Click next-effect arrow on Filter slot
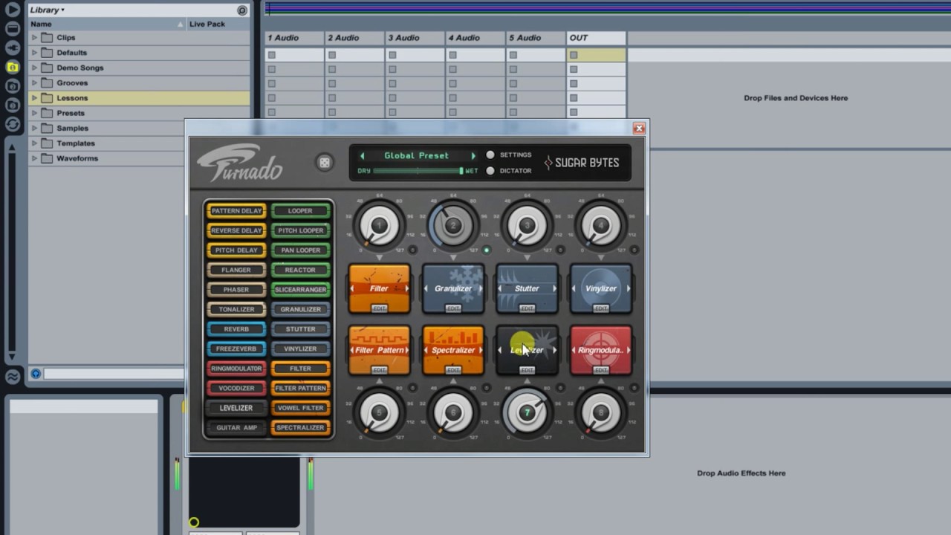The width and height of the screenshot is (951, 535). 406,288
